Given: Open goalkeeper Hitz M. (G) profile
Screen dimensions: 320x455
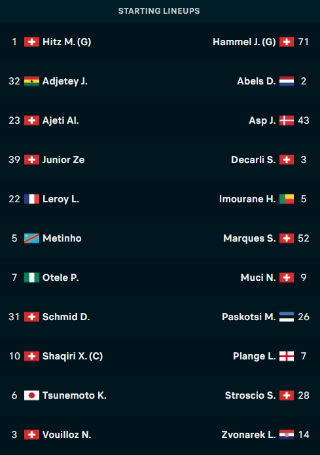Looking at the screenshot, I should pos(67,42).
